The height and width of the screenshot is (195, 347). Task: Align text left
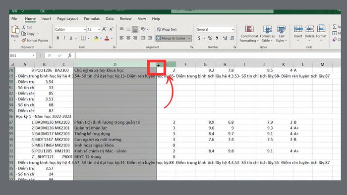[121, 38]
